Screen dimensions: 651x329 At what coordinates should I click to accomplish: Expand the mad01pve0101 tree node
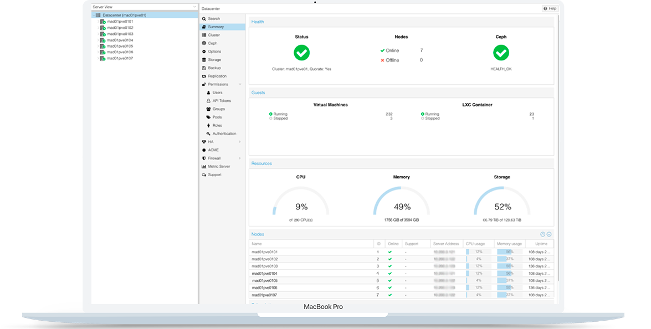click(x=98, y=22)
